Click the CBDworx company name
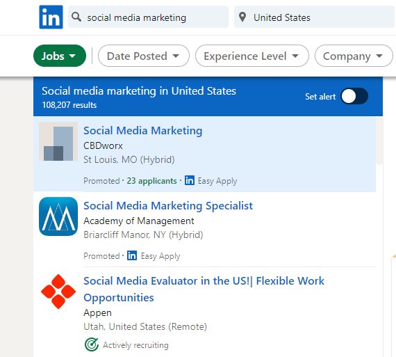The width and height of the screenshot is (396, 357). (x=103, y=145)
